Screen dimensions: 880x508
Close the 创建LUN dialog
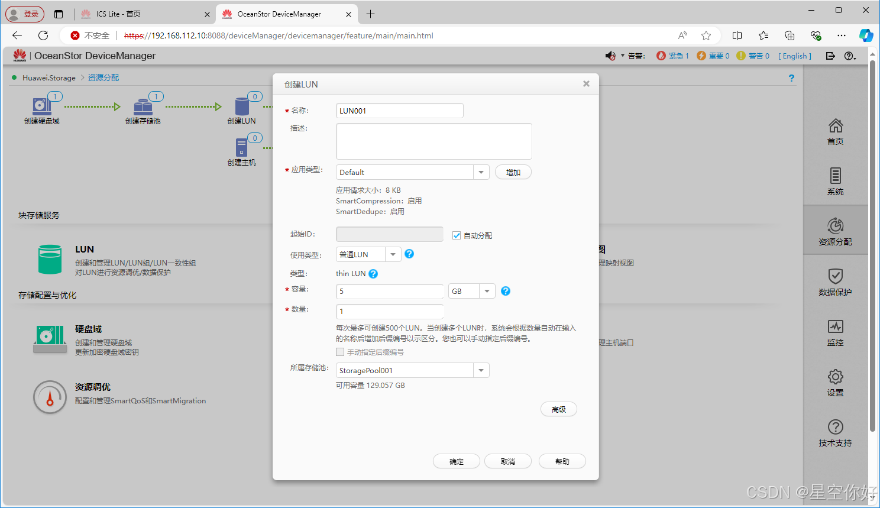pyautogui.click(x=586, y=84)
